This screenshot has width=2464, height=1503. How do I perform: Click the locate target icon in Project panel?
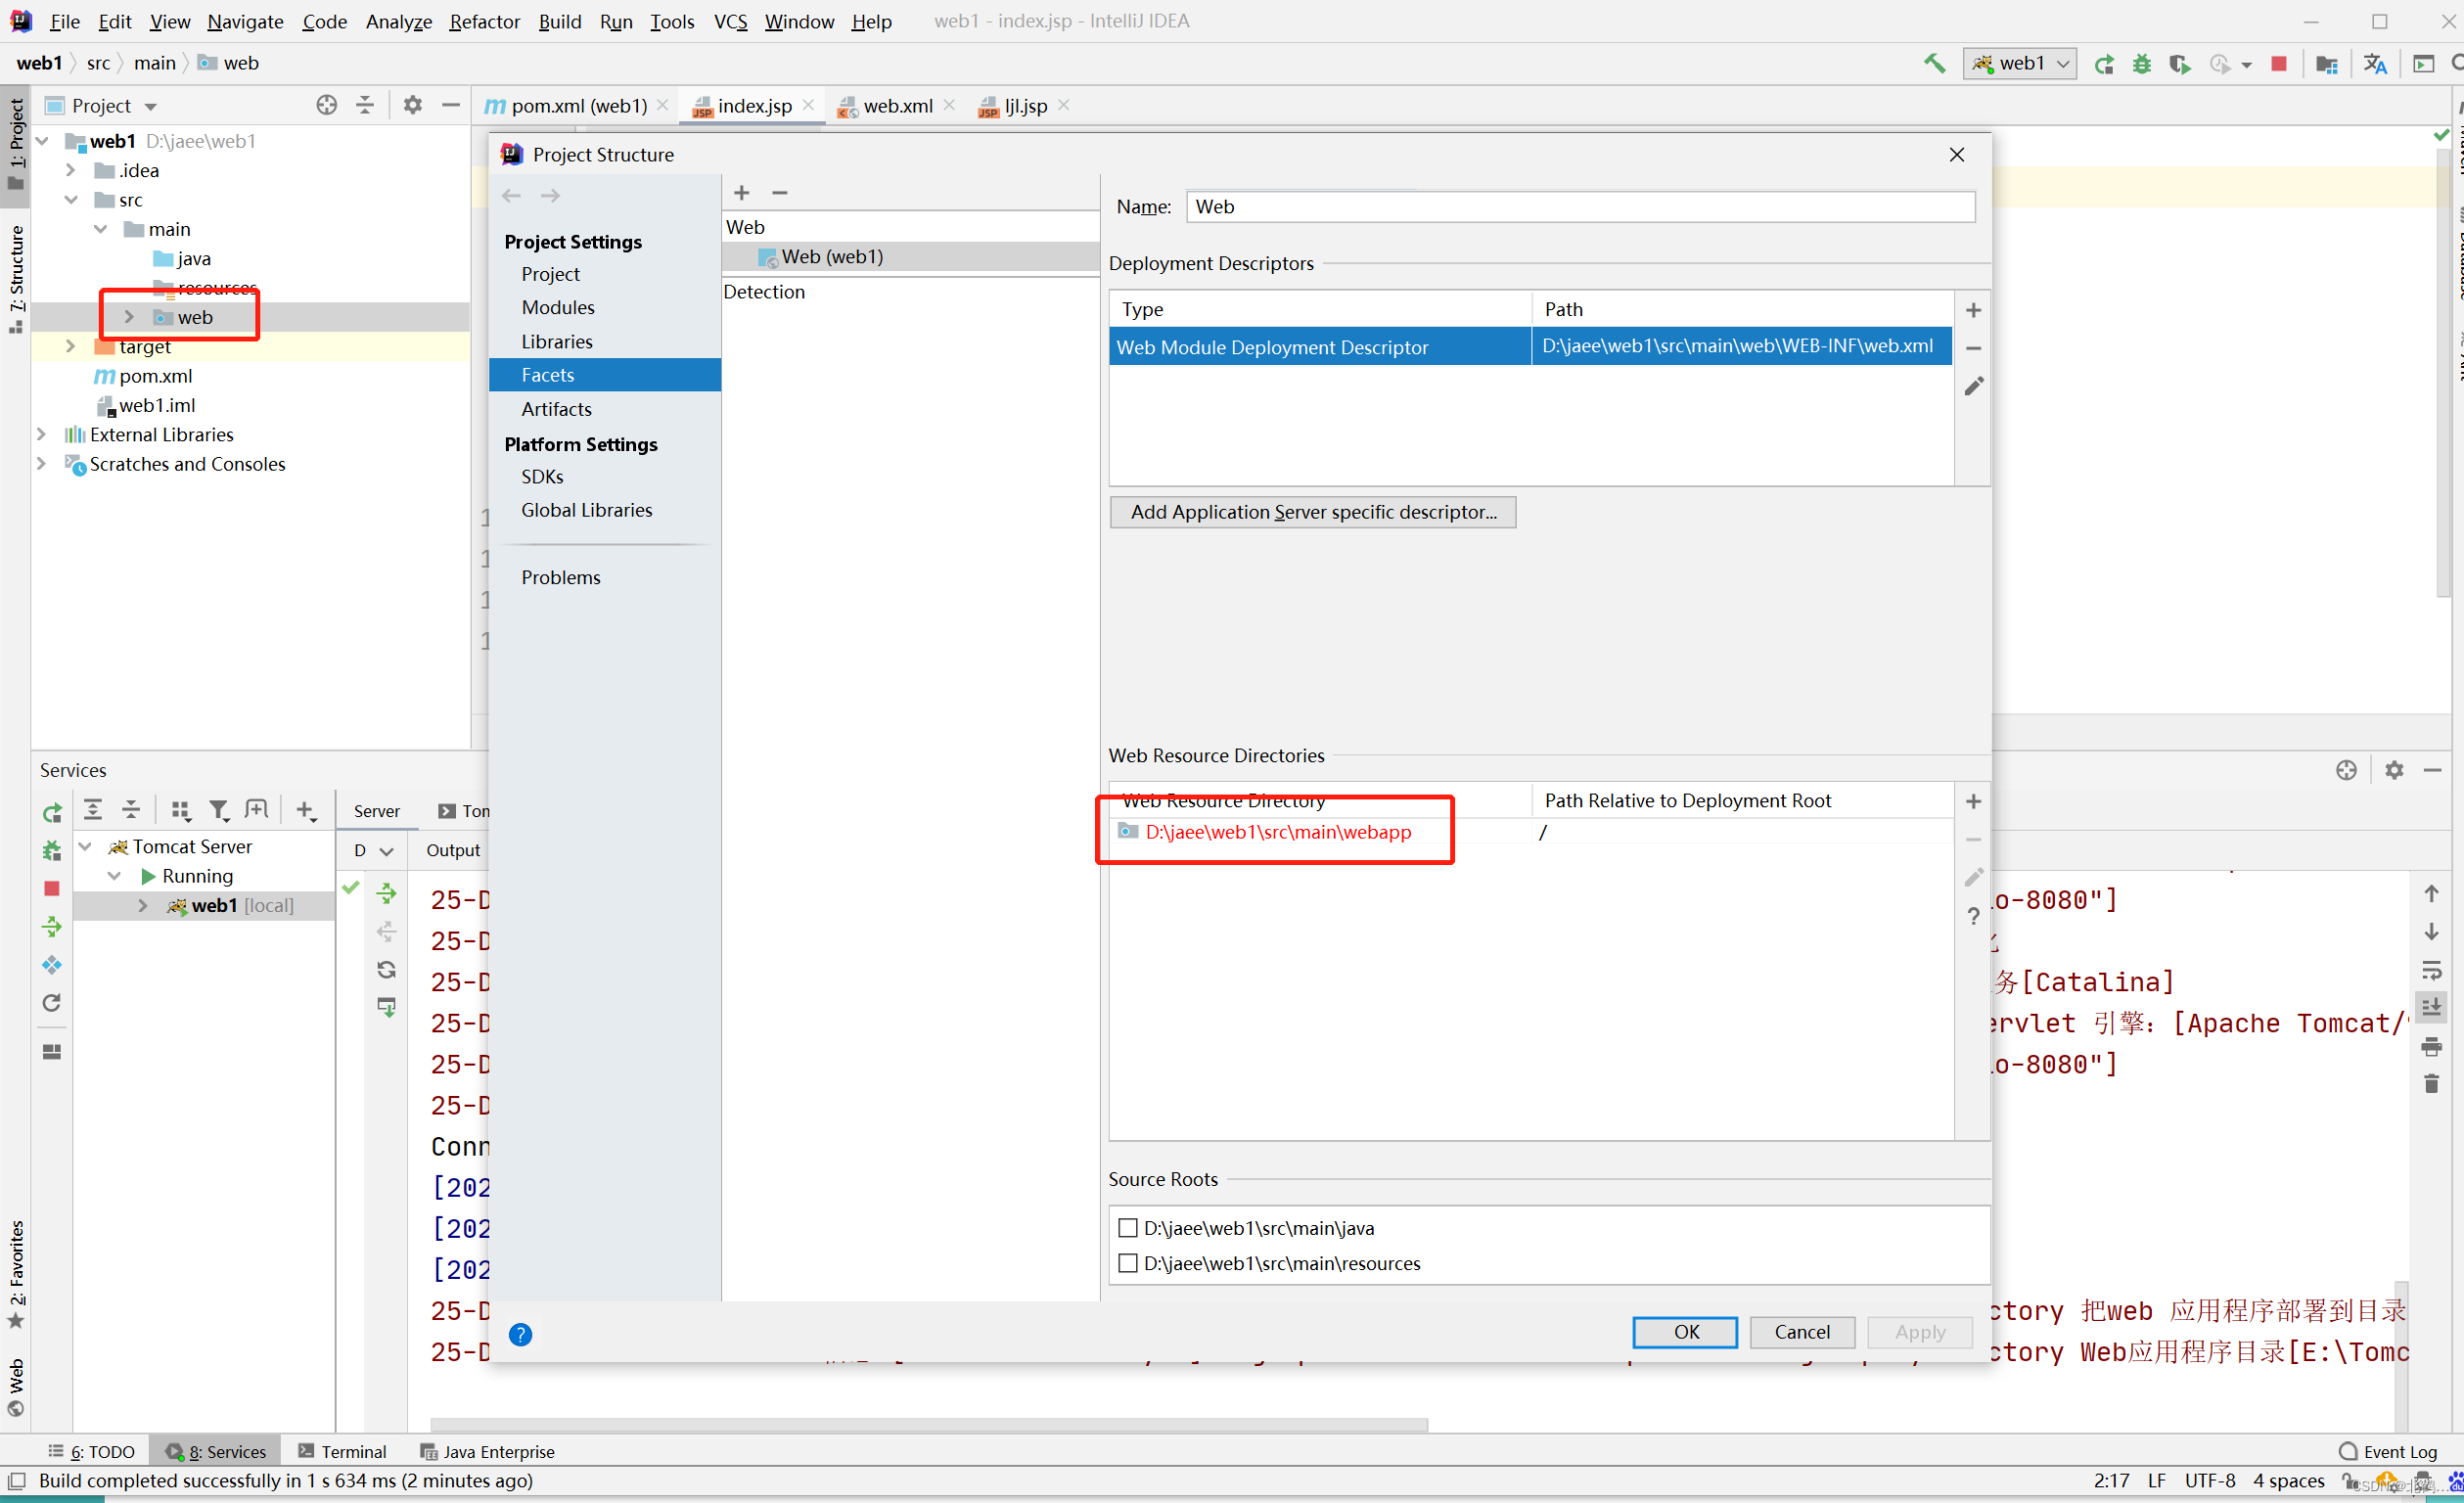tap(326, 105)
